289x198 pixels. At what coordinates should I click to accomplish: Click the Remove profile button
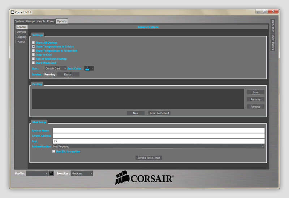(x=255, y=107)
